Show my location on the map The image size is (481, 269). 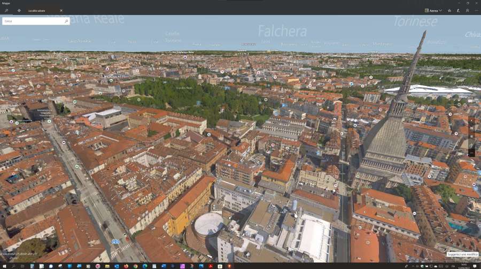471,137
